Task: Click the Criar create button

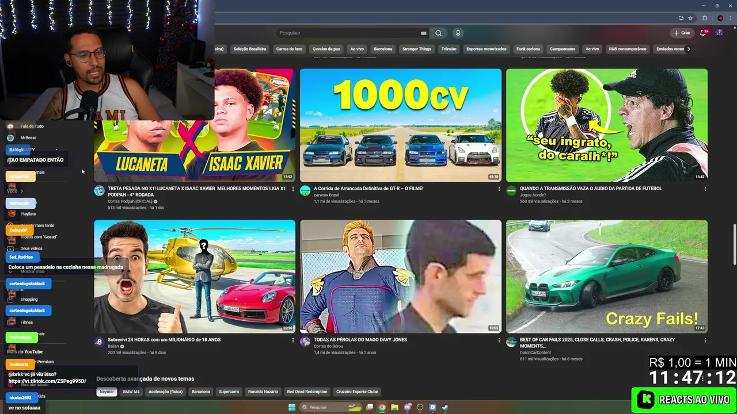Action: coord(682,33)
